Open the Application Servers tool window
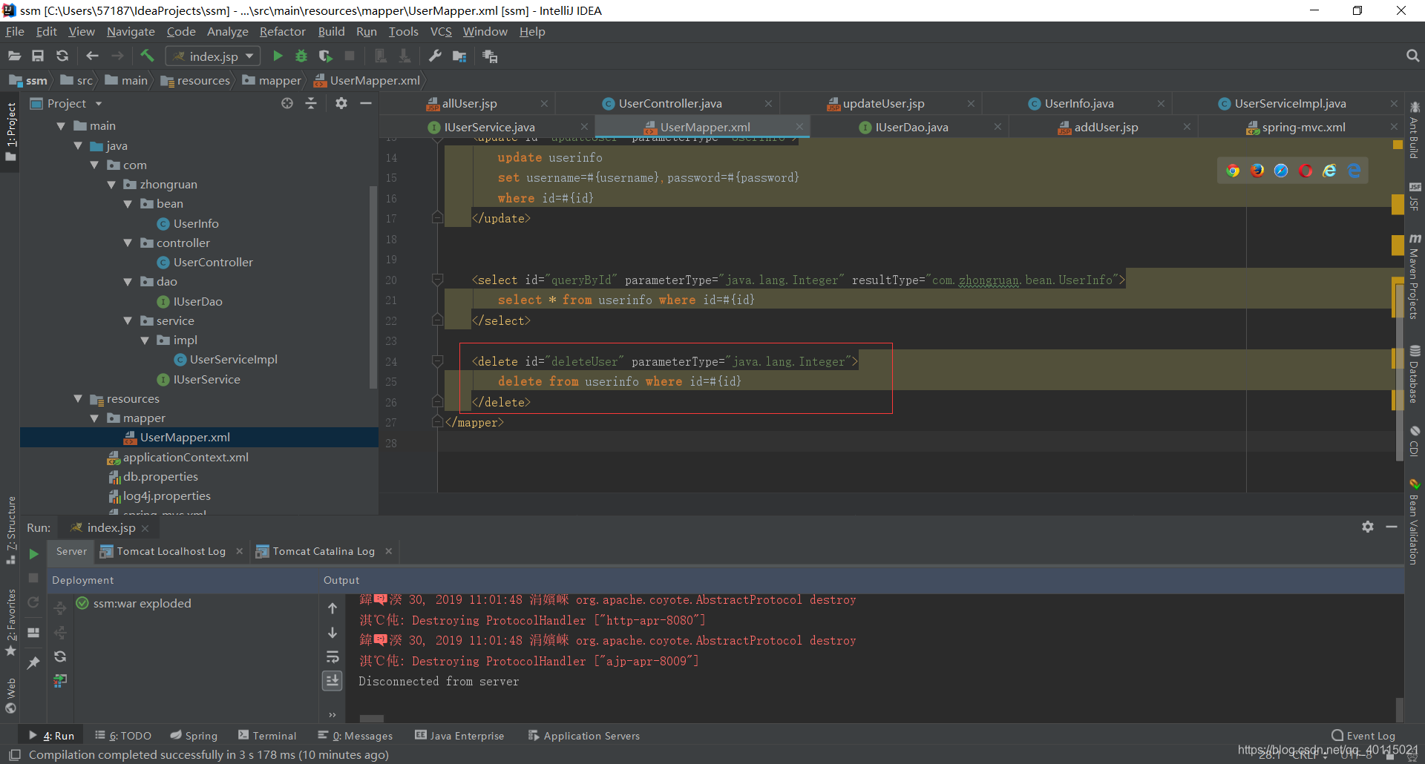Screen dimensions: 1425x764 tap(584, 736)
